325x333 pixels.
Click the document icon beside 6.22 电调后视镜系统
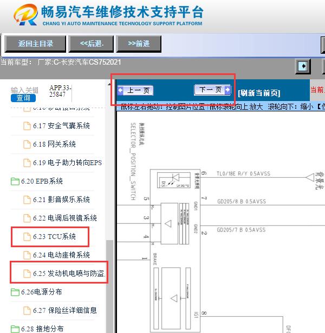coord(27,218)
